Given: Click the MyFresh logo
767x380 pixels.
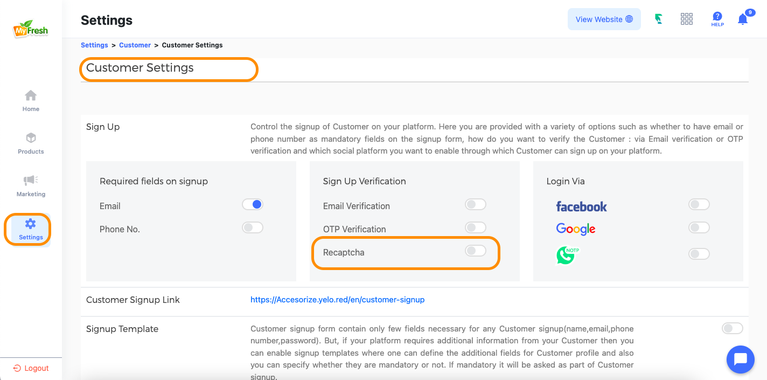Looking at the screenshot, I should 31,29.
